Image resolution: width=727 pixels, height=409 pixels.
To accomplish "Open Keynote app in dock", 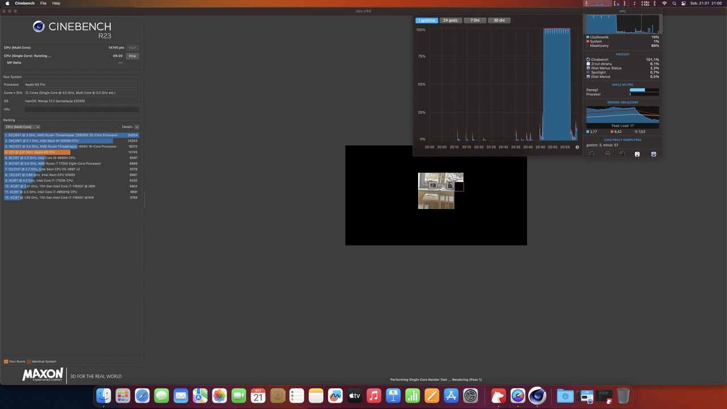I will pos(394,395).
